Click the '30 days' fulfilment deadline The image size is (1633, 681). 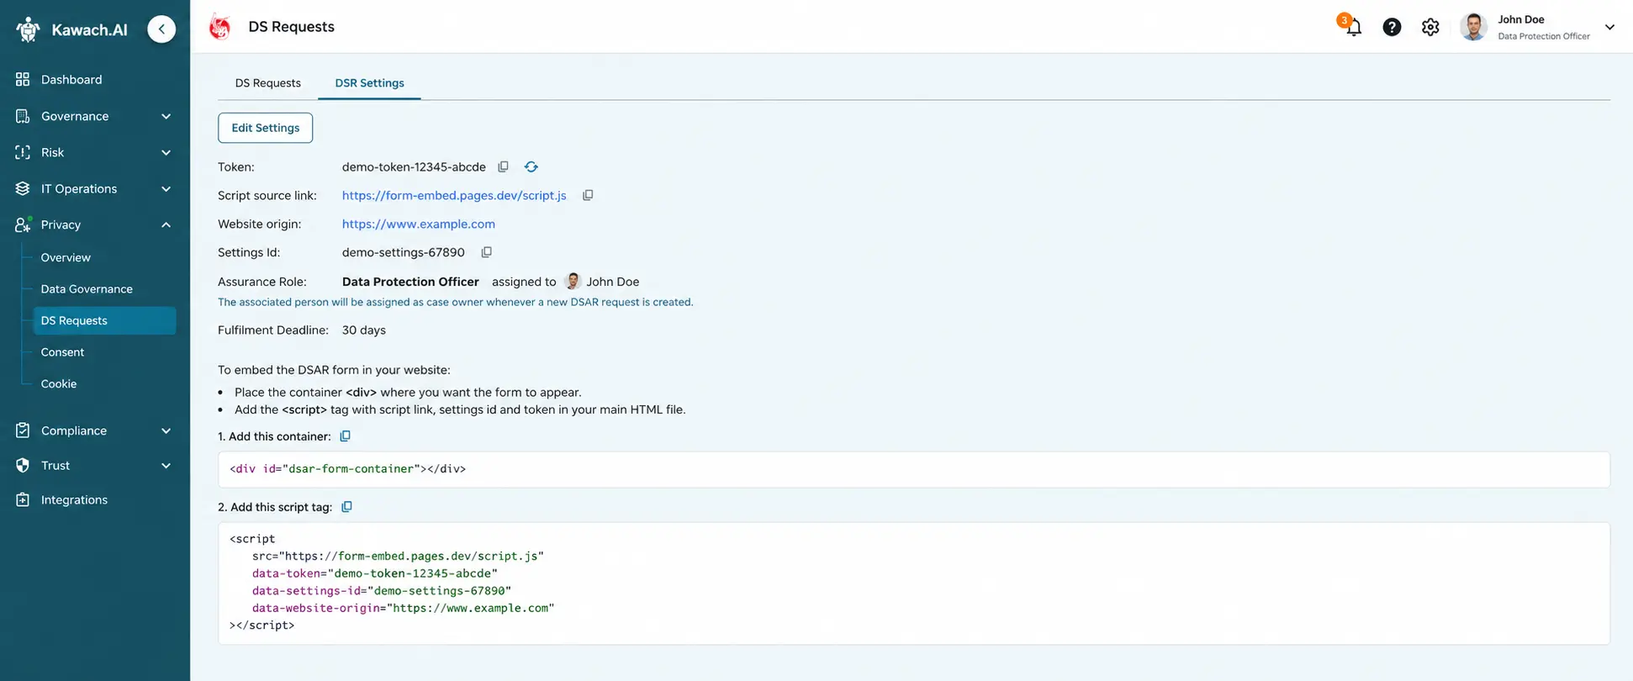363,330
